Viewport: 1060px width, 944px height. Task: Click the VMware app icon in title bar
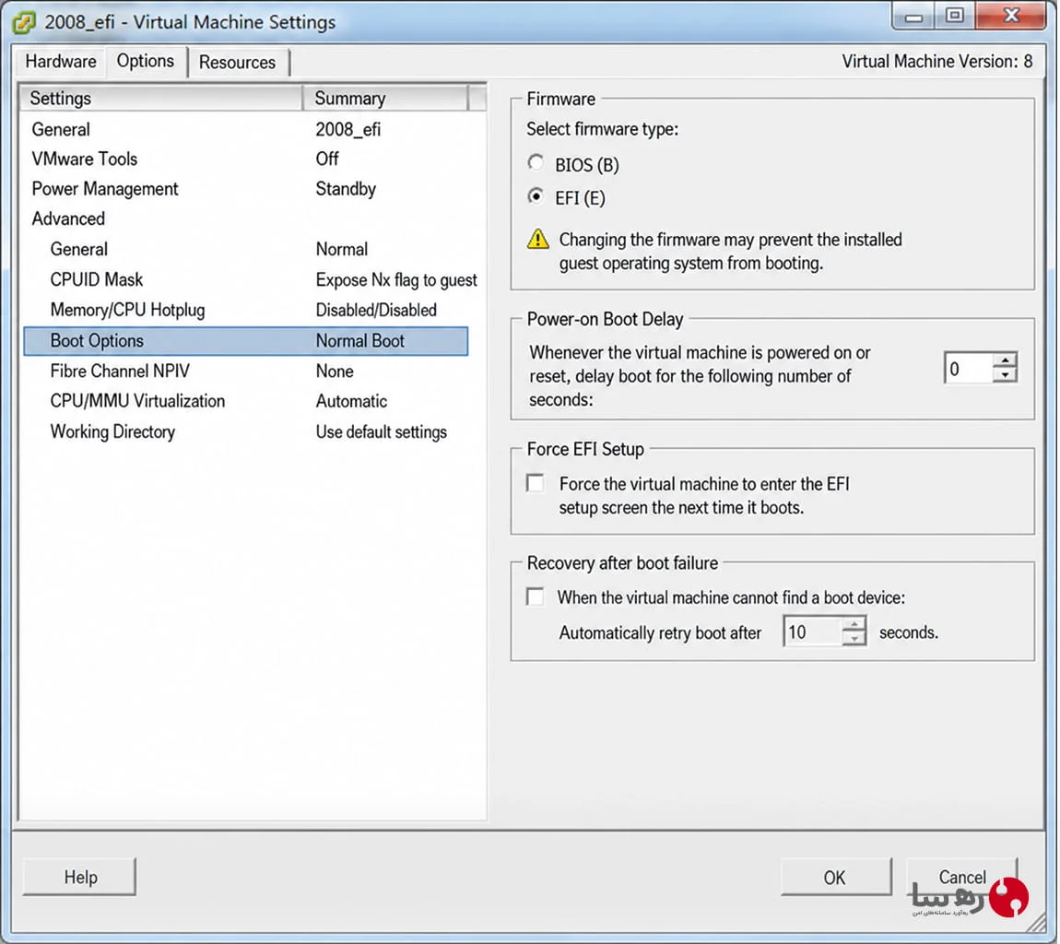pyautogui.click(x=24, y=22)
